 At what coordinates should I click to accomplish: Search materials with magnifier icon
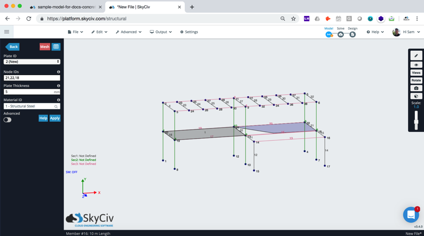[x=56, y=106]
